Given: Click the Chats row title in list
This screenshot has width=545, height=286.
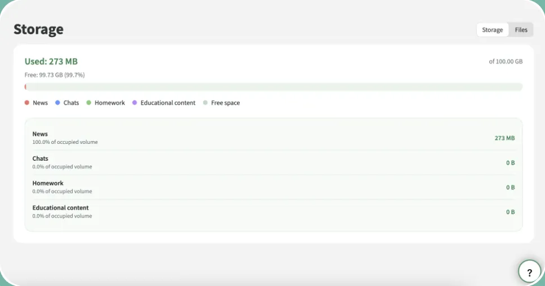Looking at the screenshot, I should tap(41, 158).
